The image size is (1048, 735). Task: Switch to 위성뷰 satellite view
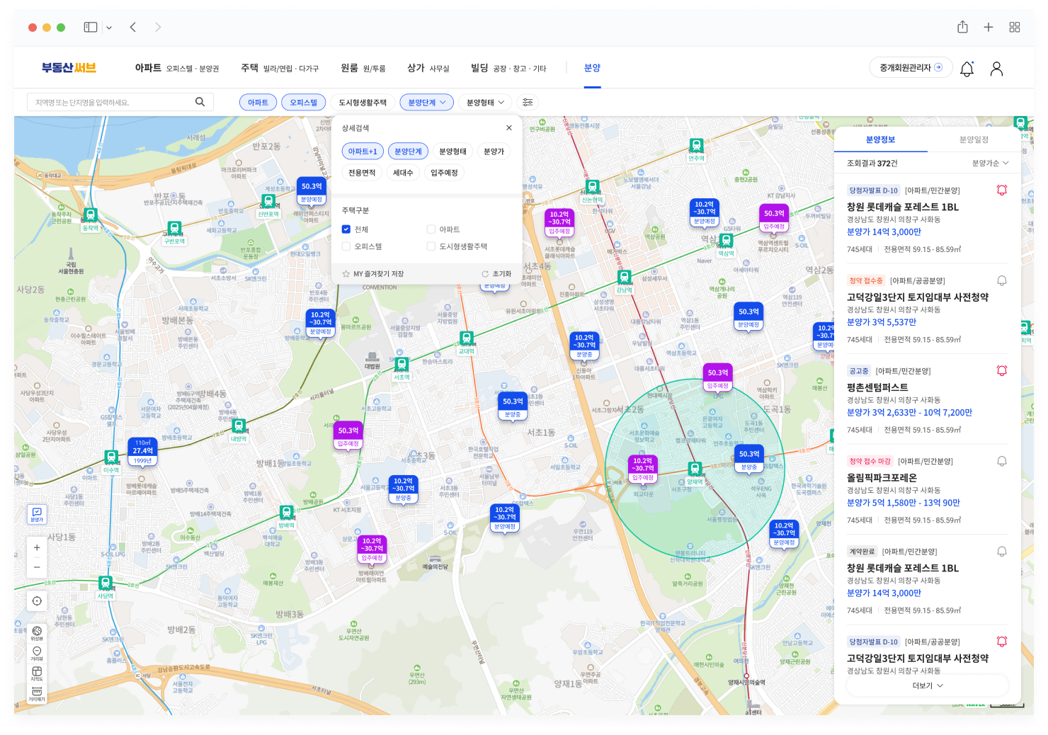[x=37, y=633]
